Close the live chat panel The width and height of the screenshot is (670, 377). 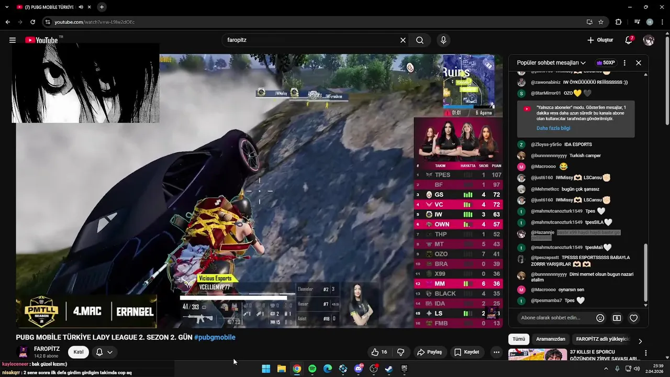(x=639, y=63)
